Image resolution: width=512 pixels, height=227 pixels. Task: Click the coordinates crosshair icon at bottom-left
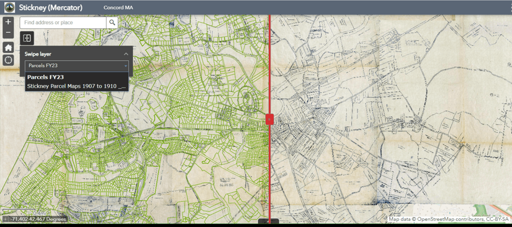click(x=5, y=219)
